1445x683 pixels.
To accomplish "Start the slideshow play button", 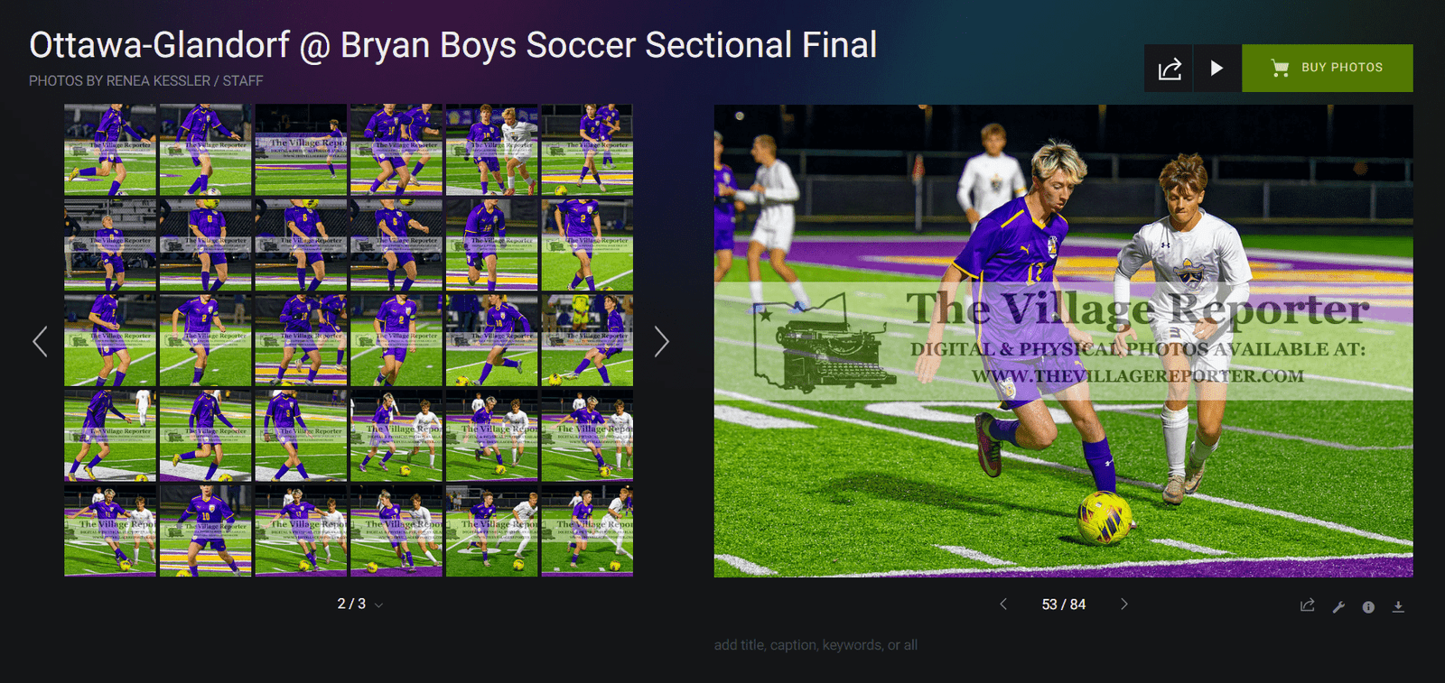I will (1217, 68).
